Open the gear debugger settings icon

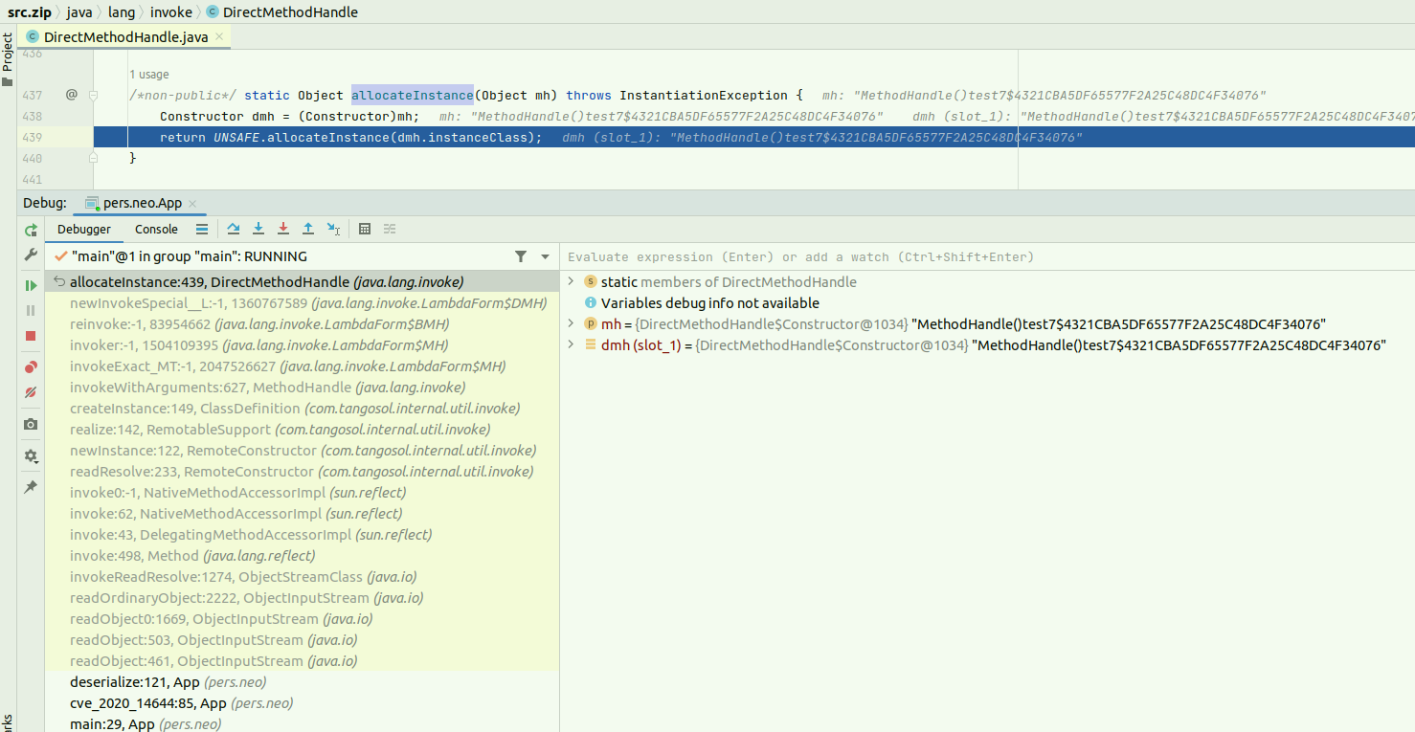point(31,456)
